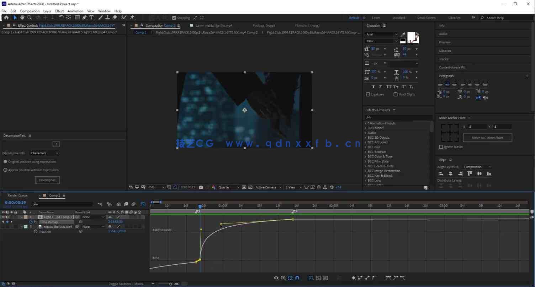Open the Quarter resolution dropdown

pos(228,187)
